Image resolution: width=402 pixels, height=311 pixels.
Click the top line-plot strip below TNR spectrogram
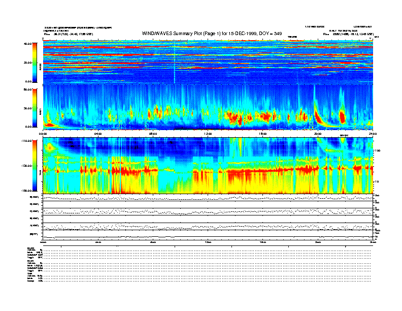[x=208, y=197]
